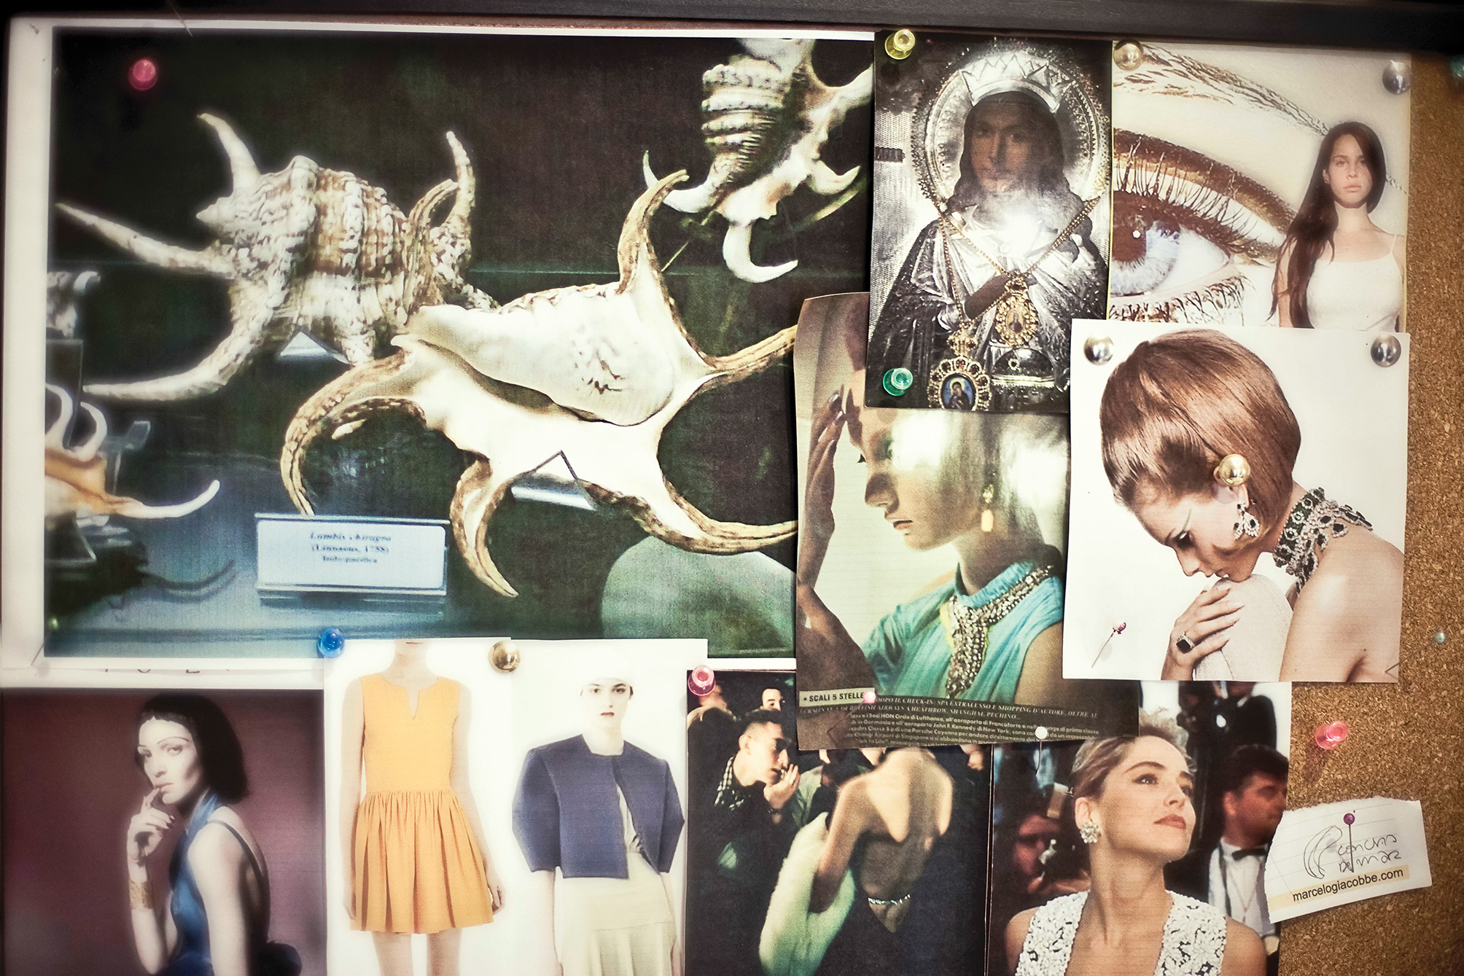Click the white label under the seashell
The image size is (1464, 976).
pos(351,553)
